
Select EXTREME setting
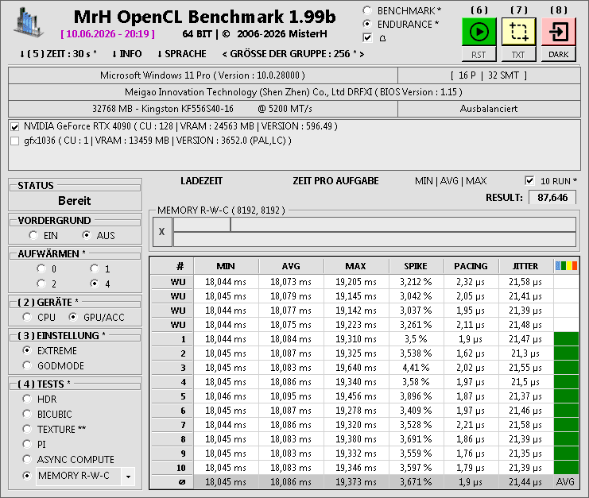(x=27, y=350)
